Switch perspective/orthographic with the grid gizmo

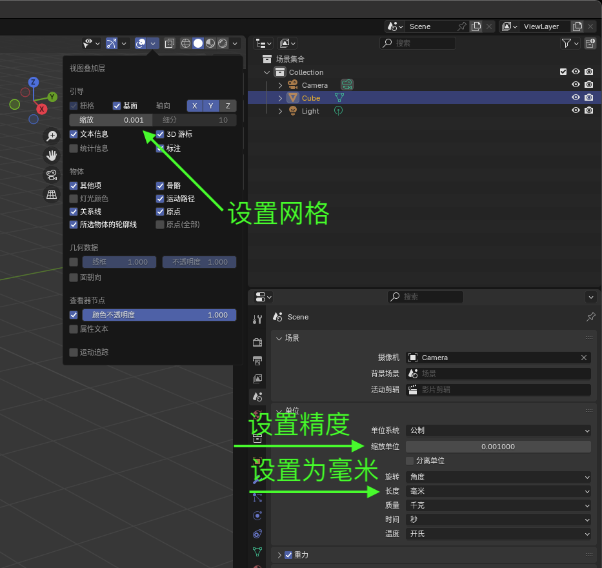point(52,194)
